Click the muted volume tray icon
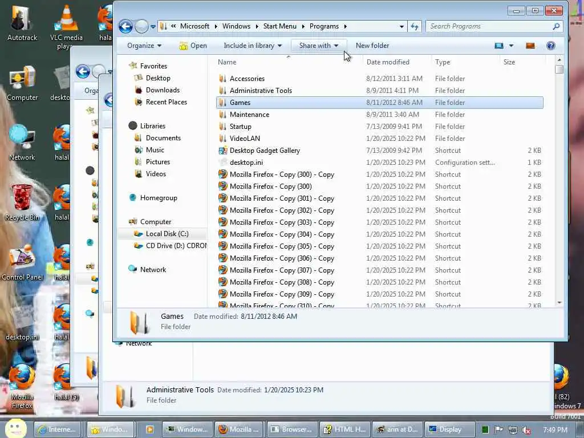This screenshot has height=438, width=584. click(x=526, y=430)
